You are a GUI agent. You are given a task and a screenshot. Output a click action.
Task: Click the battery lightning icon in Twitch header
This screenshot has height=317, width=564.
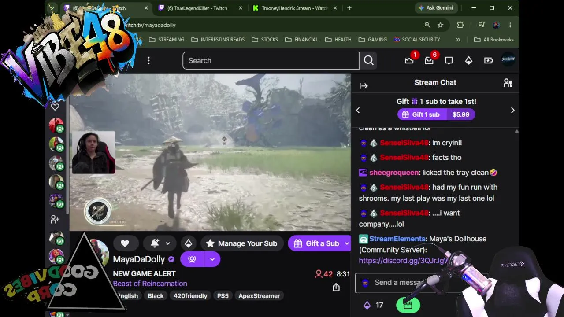[x=489, y=61]
